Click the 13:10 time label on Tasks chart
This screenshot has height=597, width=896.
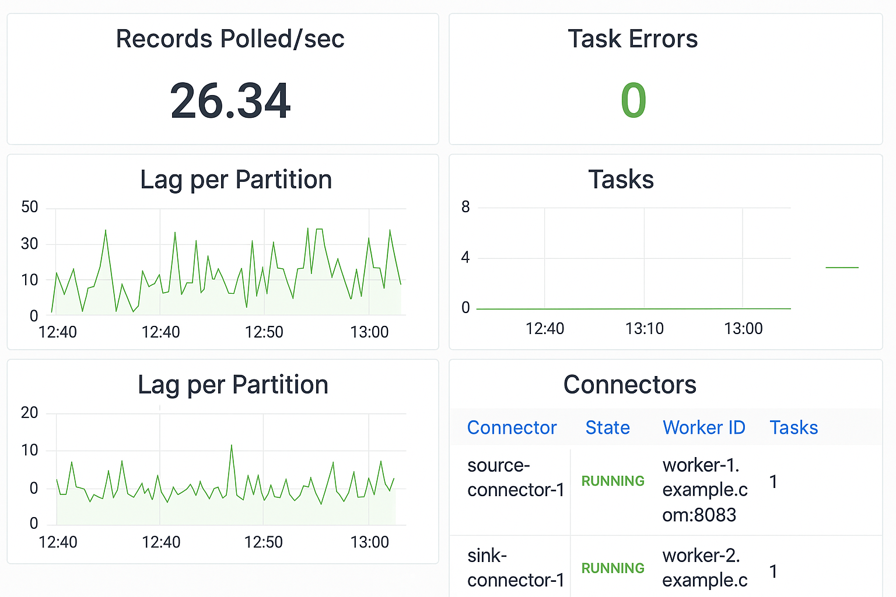(x=644, y=329)
